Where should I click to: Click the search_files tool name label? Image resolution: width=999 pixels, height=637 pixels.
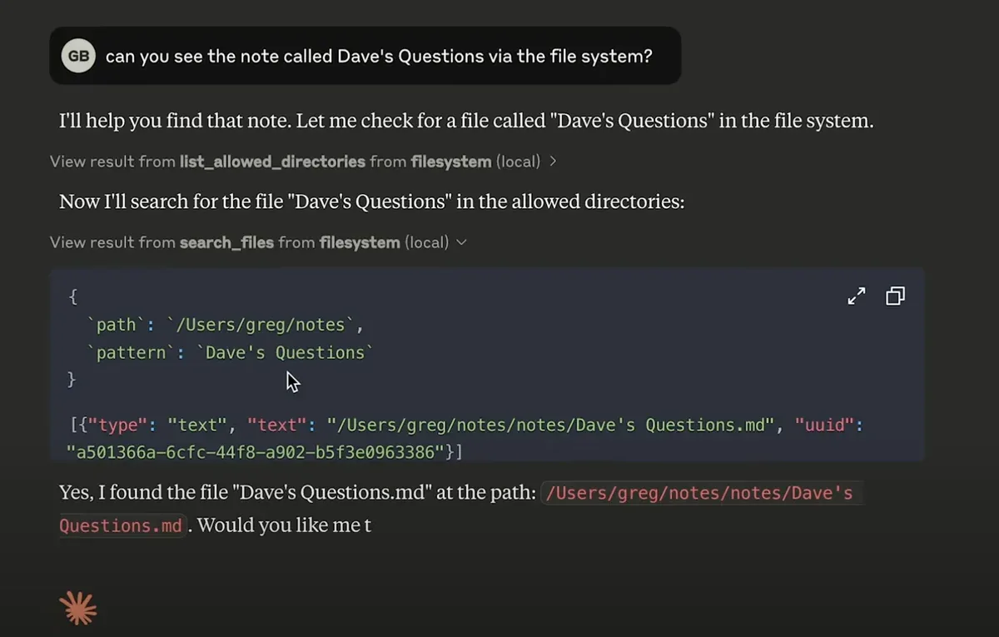[226, 242]
